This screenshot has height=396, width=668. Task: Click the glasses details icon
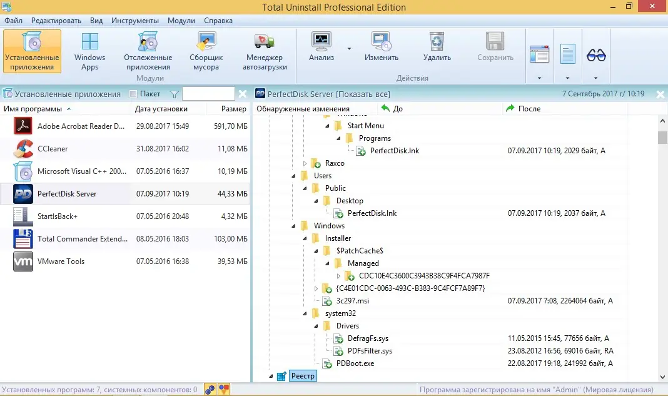point(596,55)
